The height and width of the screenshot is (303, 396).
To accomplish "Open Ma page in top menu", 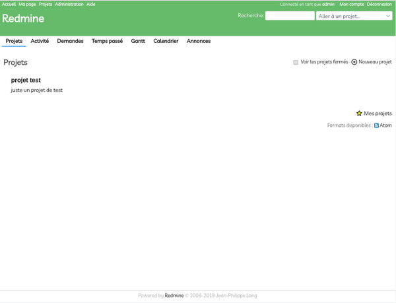I will (x=27, y=4).
